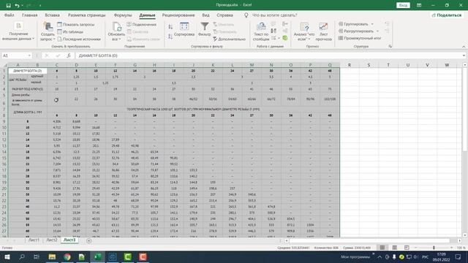Open Структура dialog launcher
468x263 pixels.
(x=390, y=46)
